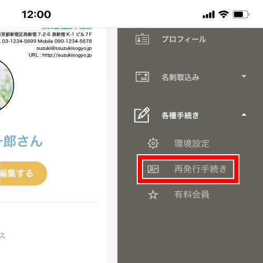Image resolution: width=263 pixels, height=263 pixels.
Task: Click the 各種手続き pencil edit icon
Action: 142,115
